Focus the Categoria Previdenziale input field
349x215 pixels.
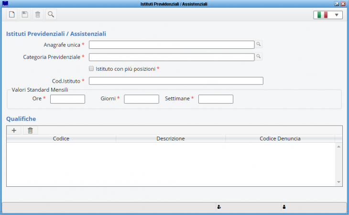point(172,57)
